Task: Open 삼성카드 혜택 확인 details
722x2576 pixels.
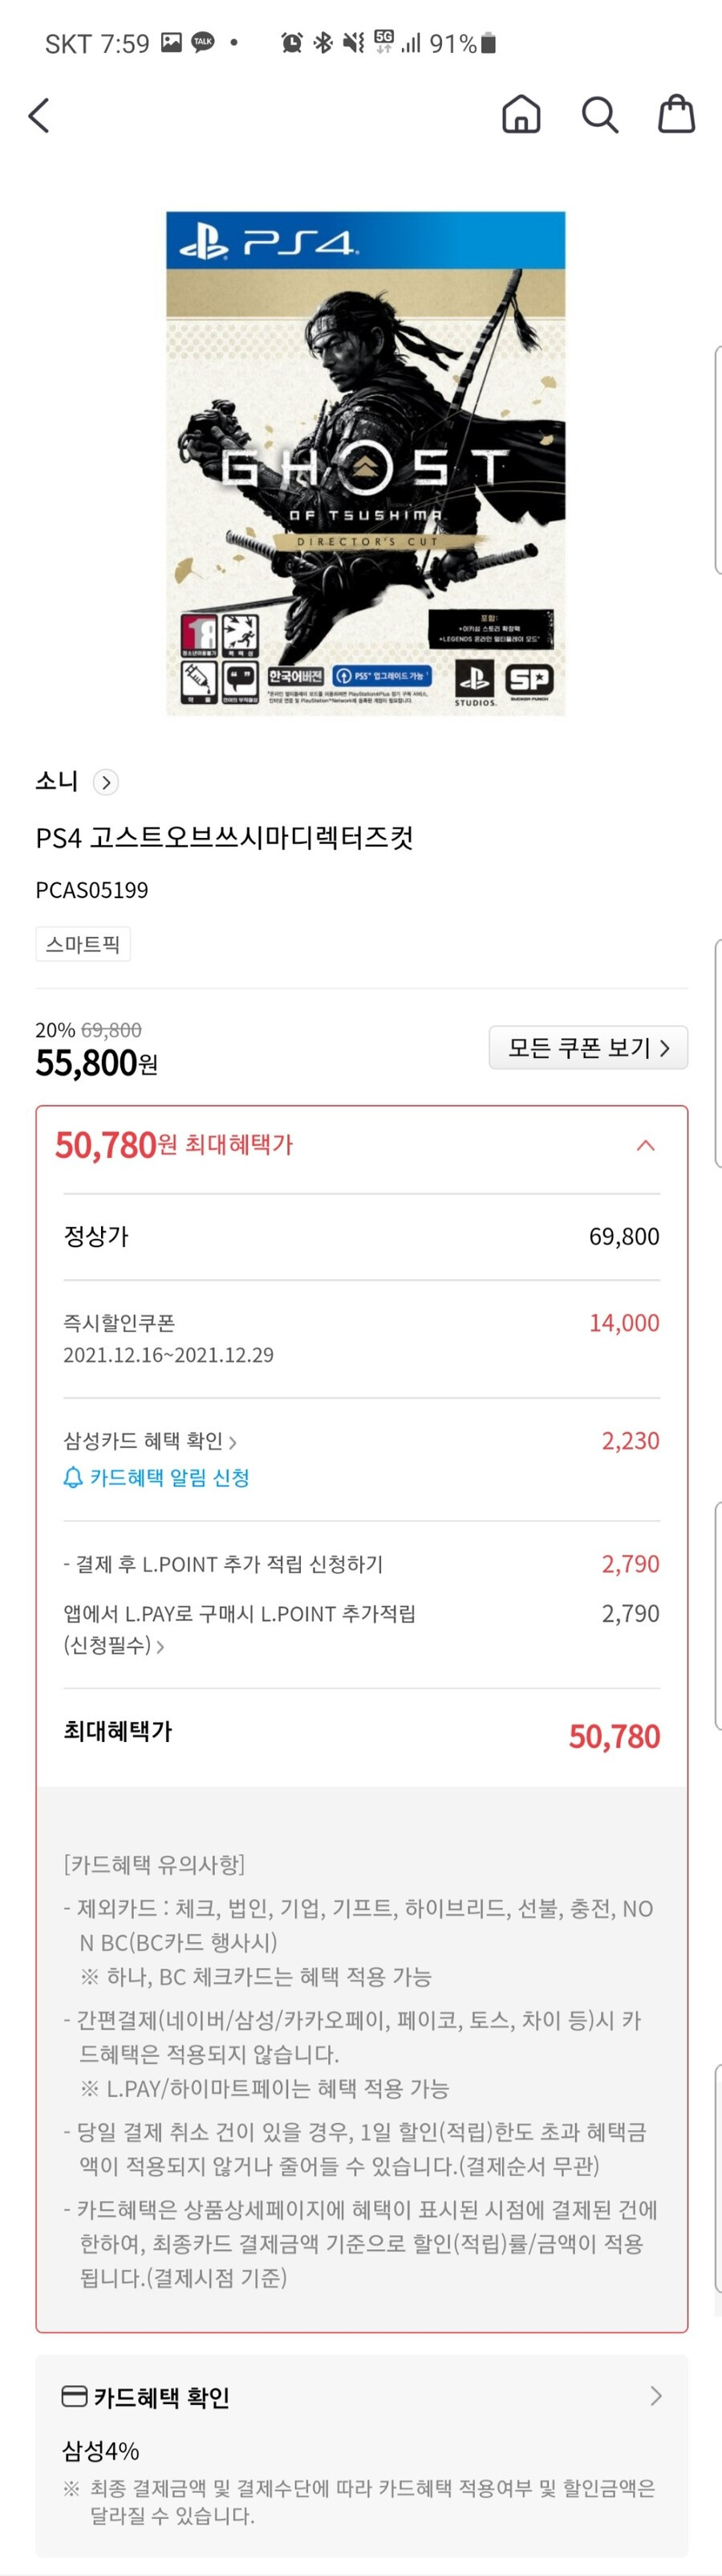Action: [150, 1441]
